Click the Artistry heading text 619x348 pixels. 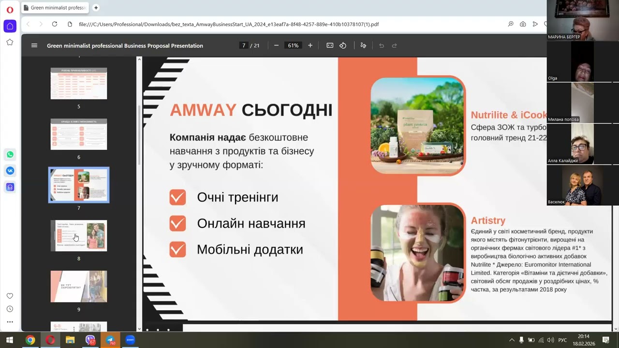point(488,220)
